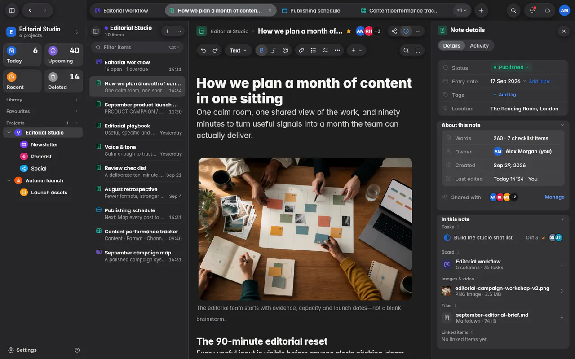Close the Note details panel
The height and width of the screenshot is (359, 575).
563,31
